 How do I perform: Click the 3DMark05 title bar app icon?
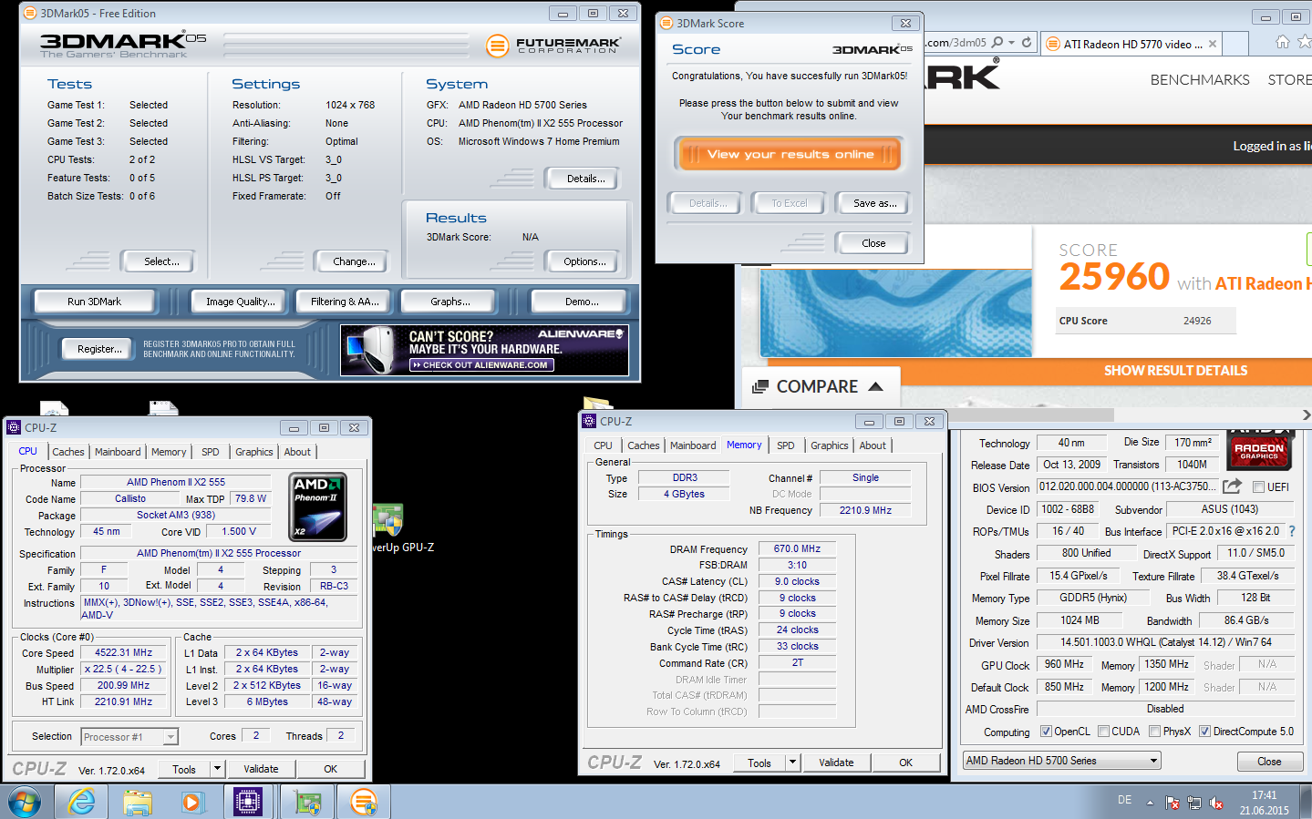click(30, 14)
